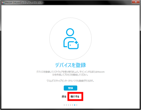Image resolution: width=141 pixels, height=110 pixels.
Task: Click the blue 登録 register button
Action: click(x=70, y=88)
